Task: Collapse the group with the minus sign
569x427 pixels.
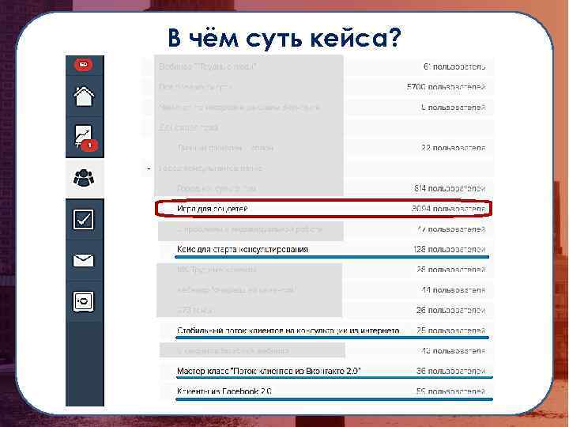Action: tap(149, 168)
